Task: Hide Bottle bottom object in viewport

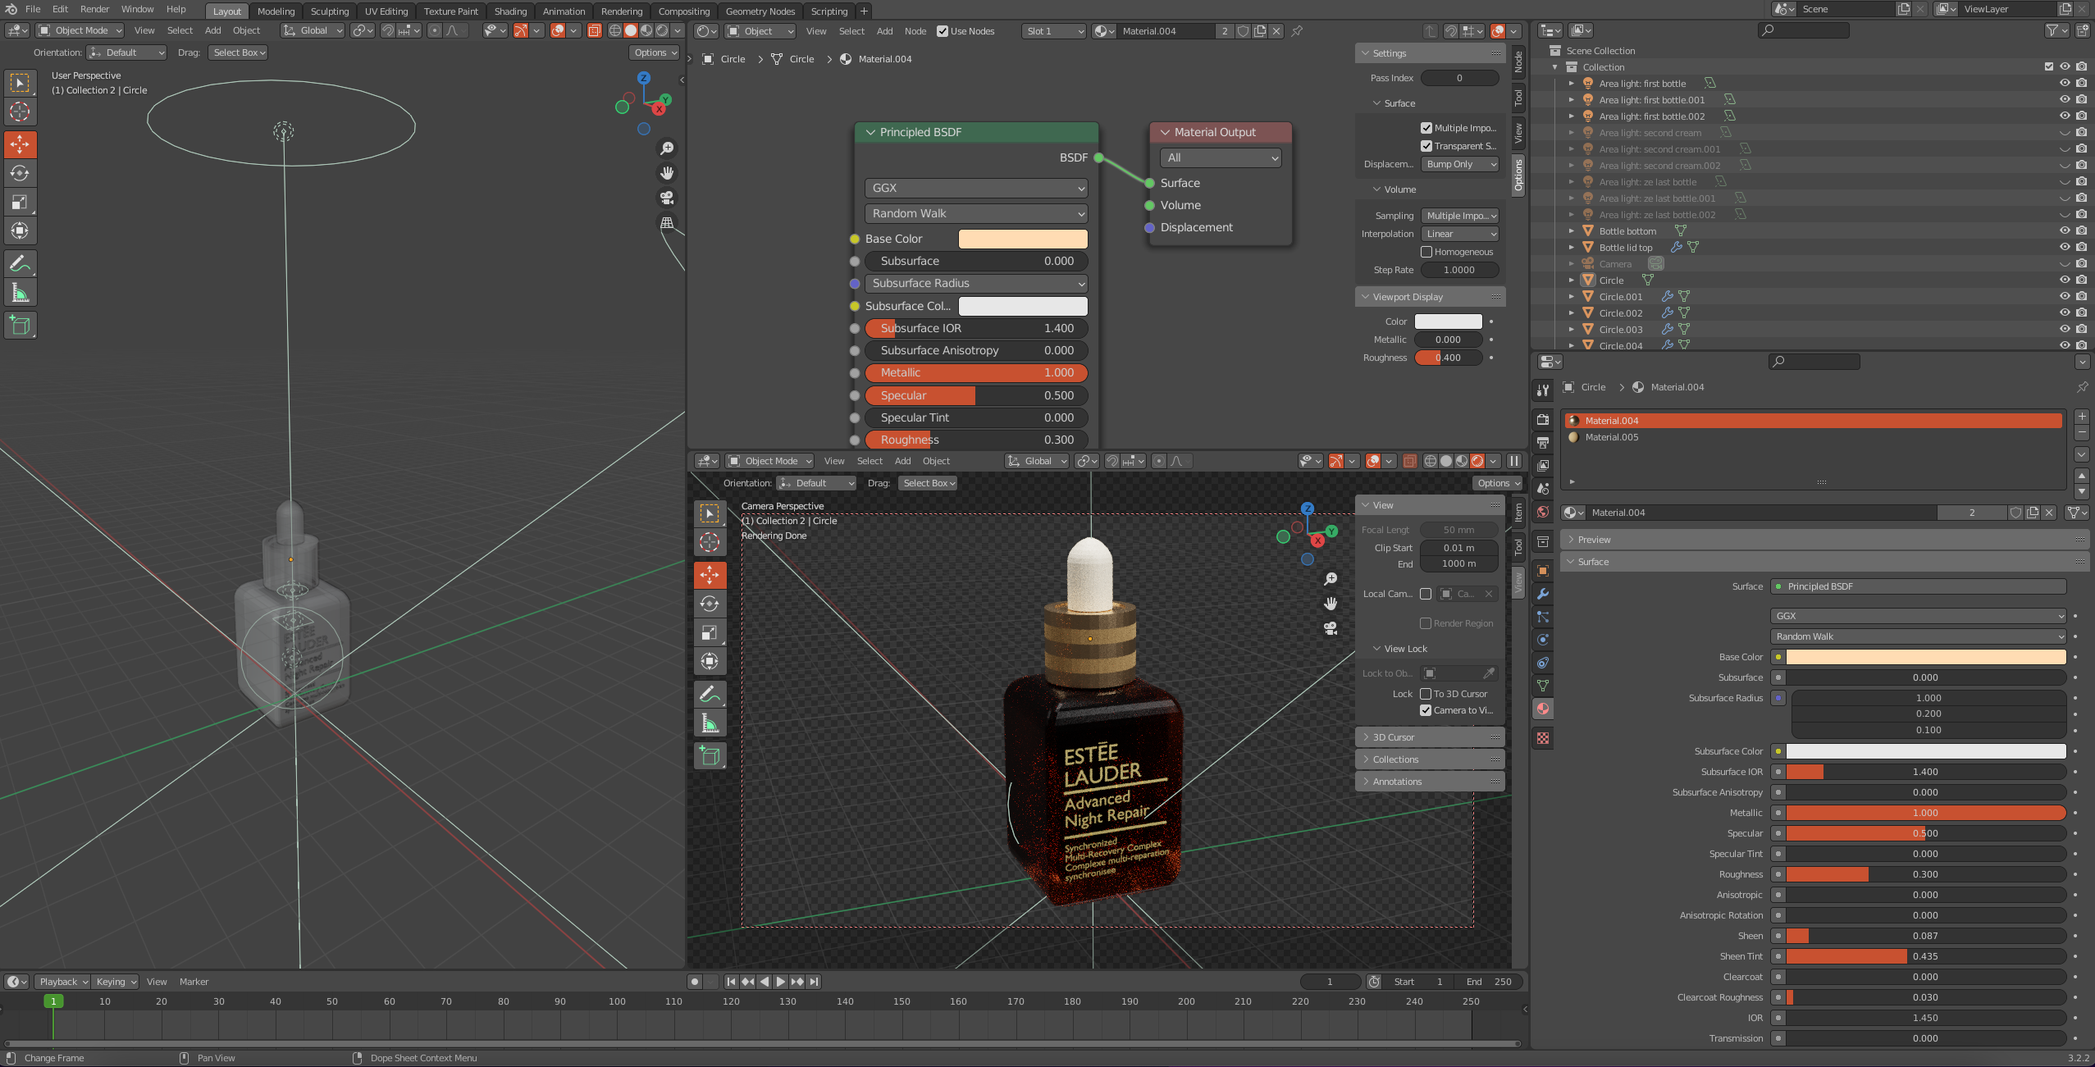Action: pos(2065,231)
